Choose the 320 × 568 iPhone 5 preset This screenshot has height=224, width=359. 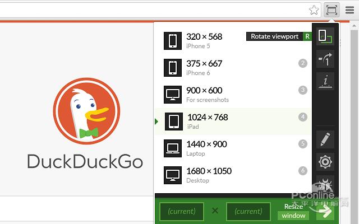pos(233,41)
